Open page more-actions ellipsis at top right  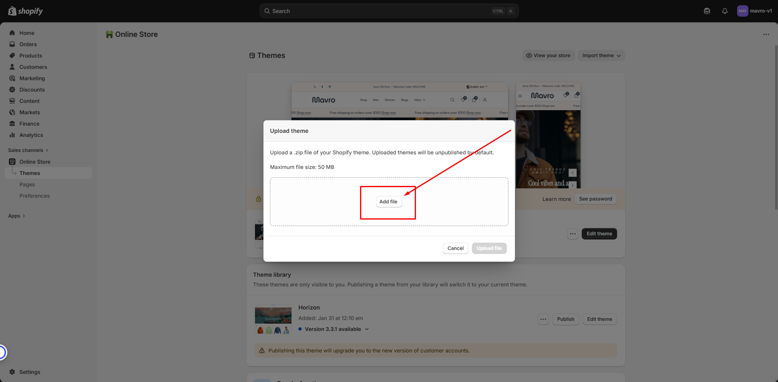point(766,34)
